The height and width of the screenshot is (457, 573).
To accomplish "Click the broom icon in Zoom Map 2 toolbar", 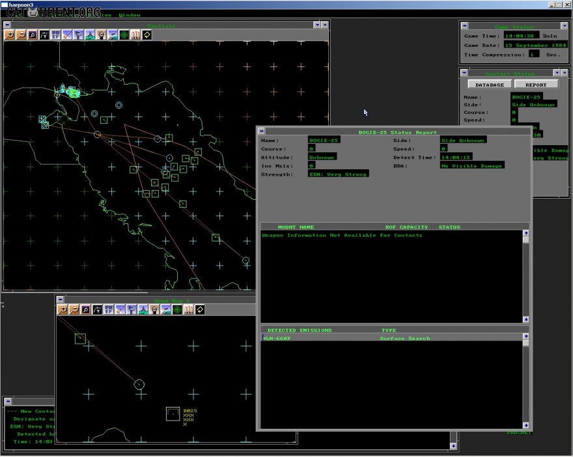I will 120,309.
